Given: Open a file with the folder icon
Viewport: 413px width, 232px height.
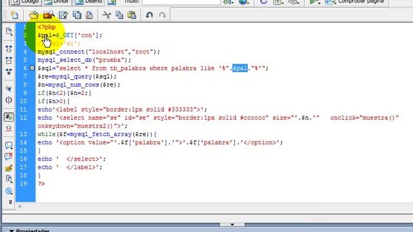Looking at the screenshot, I should click(34, 15).
